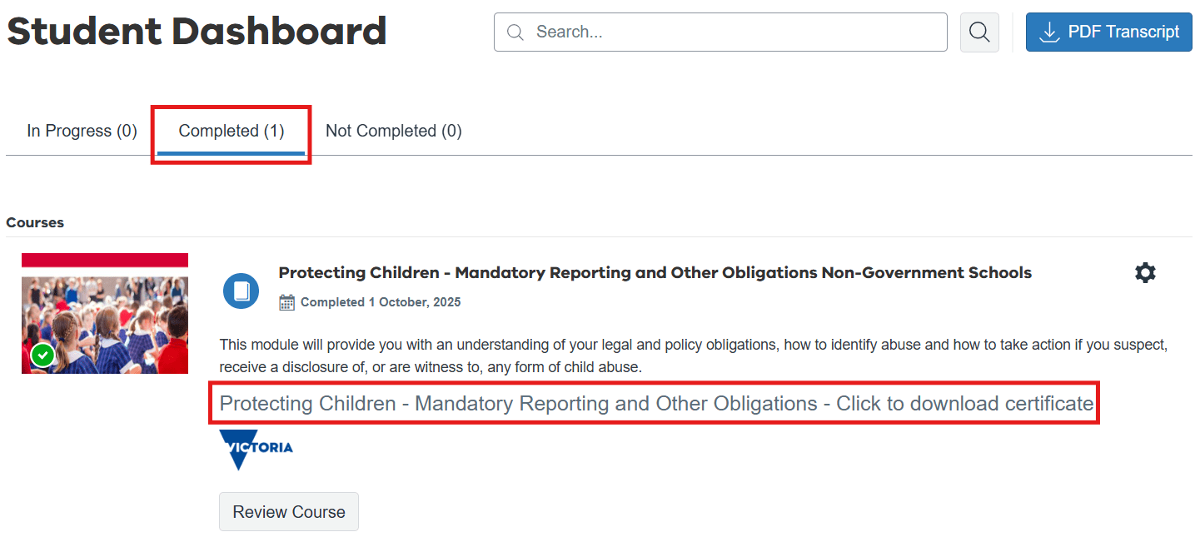This screenshot has width=1200, height=542.
Task: Click the green completed checkmark badge
Action: (x=43, y=356)
